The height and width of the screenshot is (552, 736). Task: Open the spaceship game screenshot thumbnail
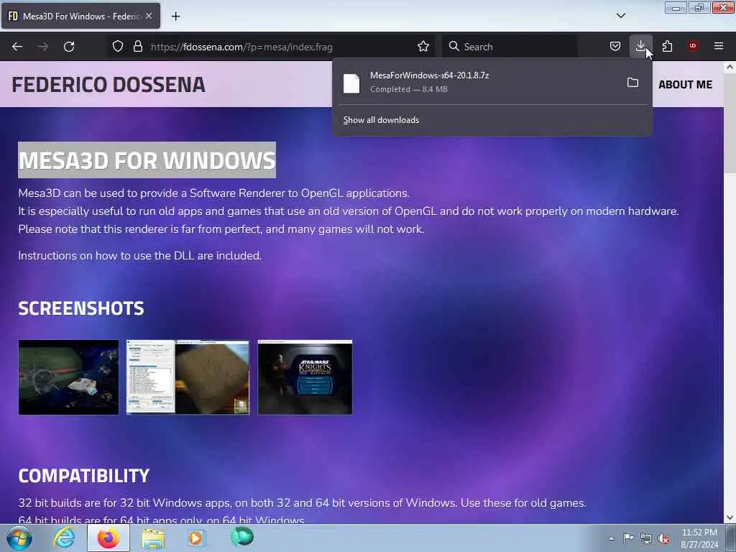[x=68, y=377]
